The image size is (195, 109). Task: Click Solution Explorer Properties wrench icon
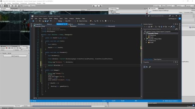click(x=171, y=27)
